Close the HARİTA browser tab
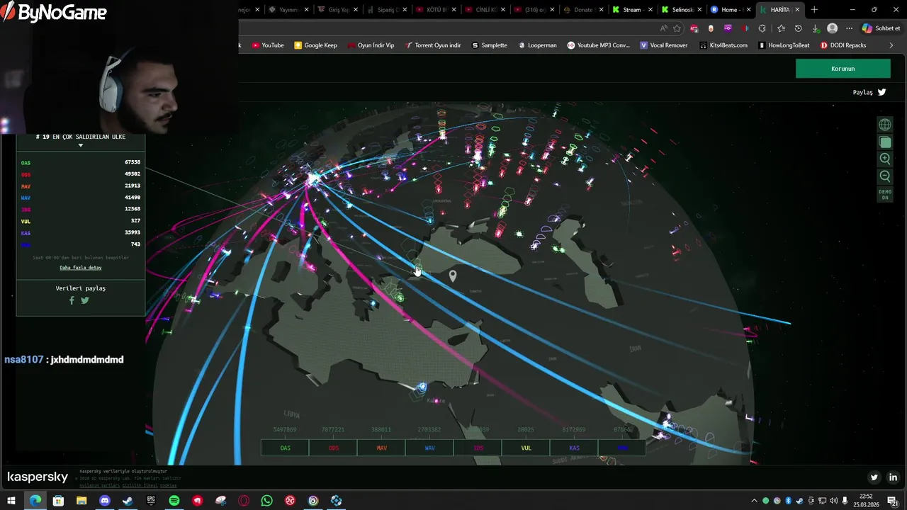 pyautogui.click(x=797, y=10)
